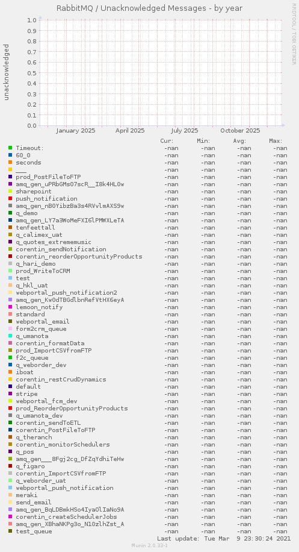Image resolution: width=299 pixels, height=552 pixels.
Task: Click the corentin_sendToETL label
Action: pyautogui.click(x=48, y=422)
